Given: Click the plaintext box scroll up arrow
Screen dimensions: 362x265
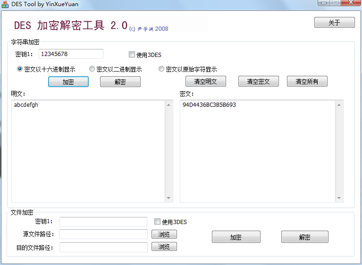Looking at the screenshot, I should pos(168,105).
